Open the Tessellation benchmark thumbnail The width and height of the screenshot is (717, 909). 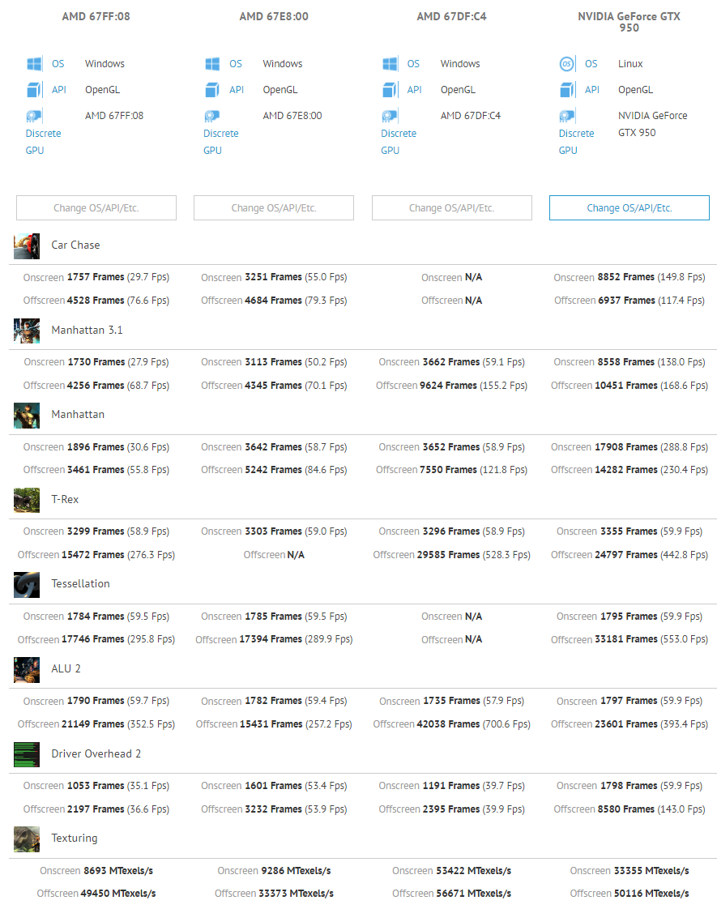pyautogui.click(x=27, y=584)
